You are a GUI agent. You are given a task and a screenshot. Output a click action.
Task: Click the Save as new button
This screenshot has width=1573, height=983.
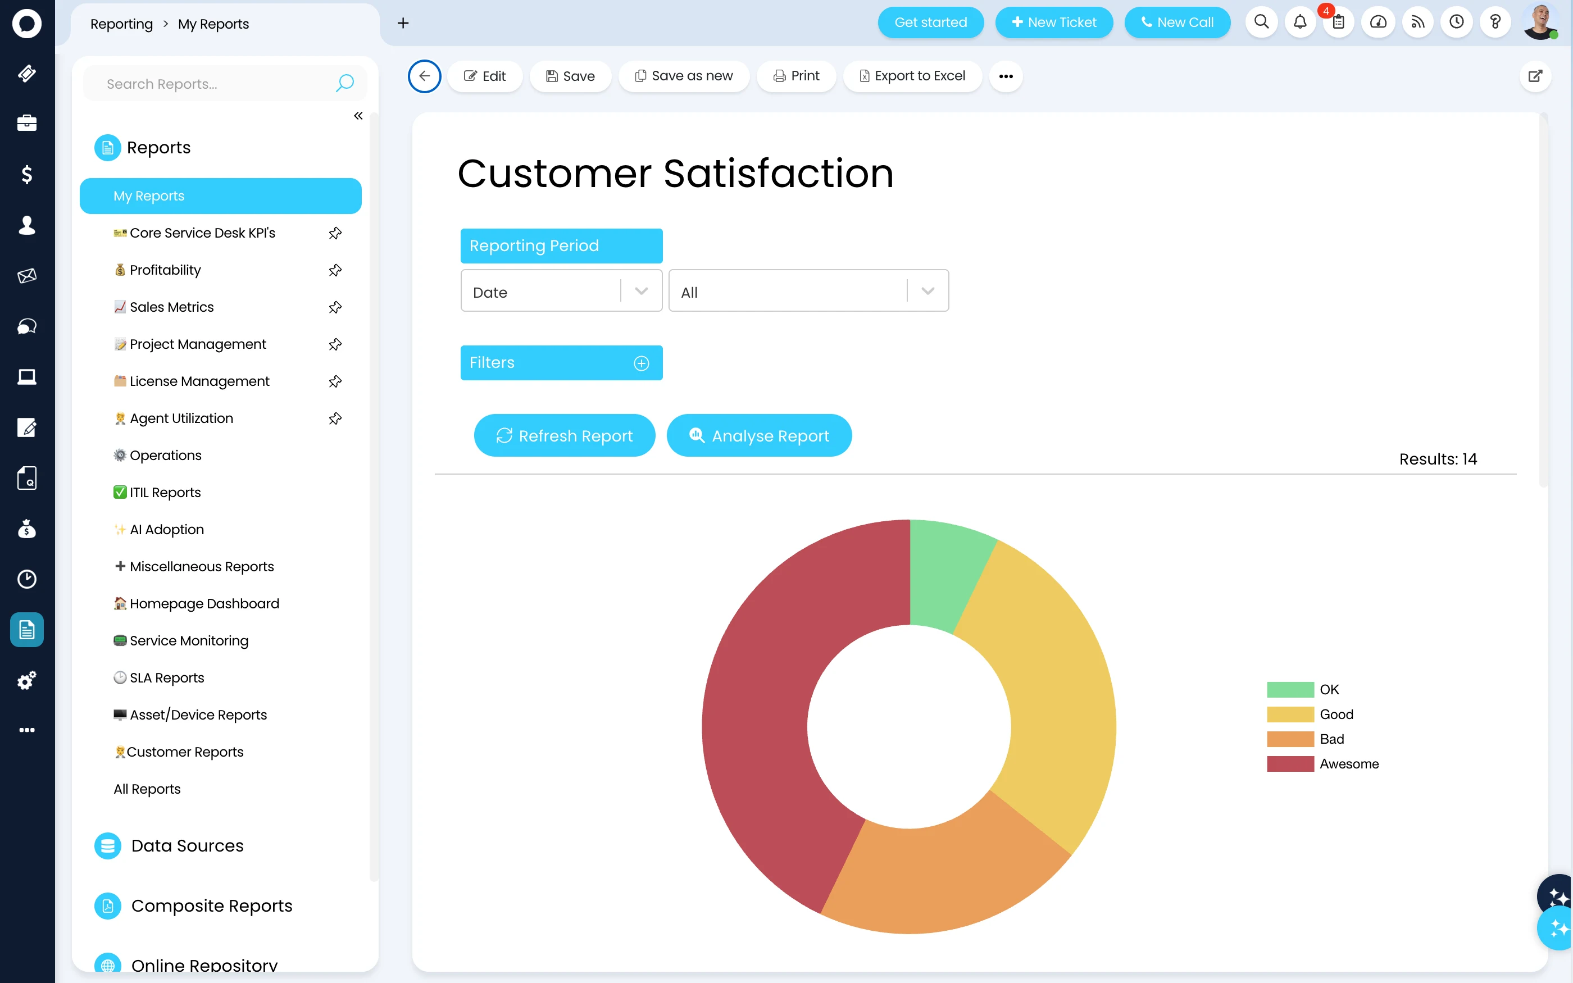point(684,76)
